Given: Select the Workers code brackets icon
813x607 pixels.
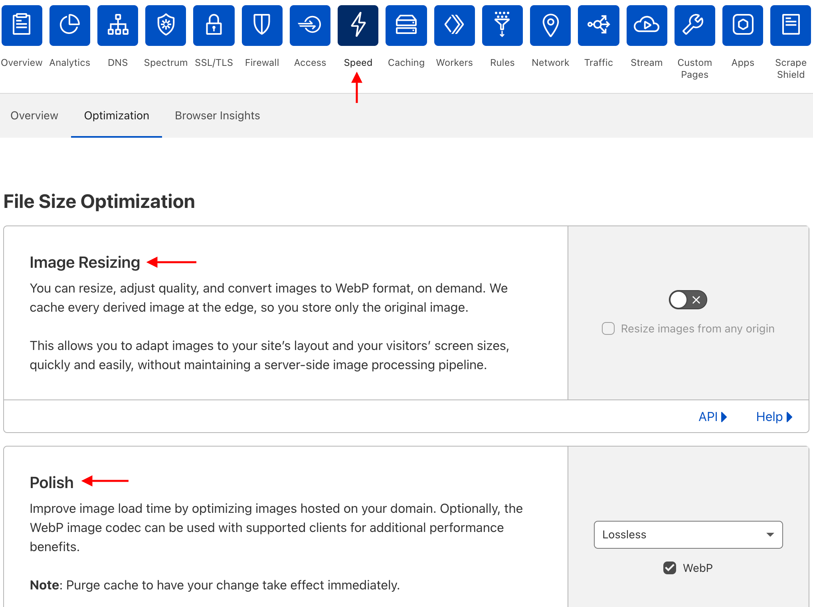Looking at the screenshot, I should coord(454,25).
